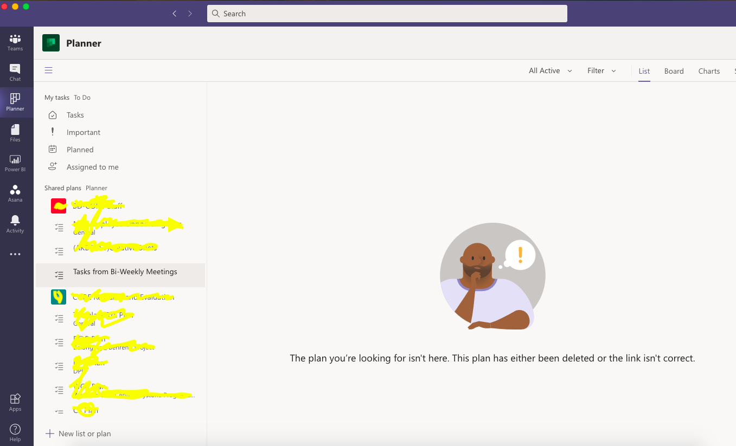Screen dimensions: 736x446
Task: Open the Apps store icon
Action: [x=15, y=402]
